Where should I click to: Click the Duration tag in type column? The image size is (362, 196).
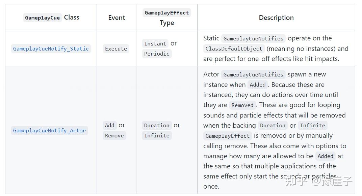157,126
